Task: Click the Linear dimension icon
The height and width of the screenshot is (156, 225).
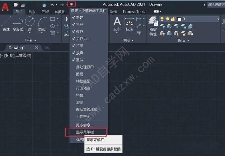Action: (139, 19)
